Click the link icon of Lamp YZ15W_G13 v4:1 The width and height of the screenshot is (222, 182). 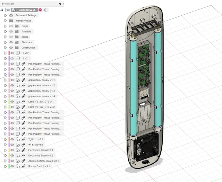click(24, 102)
